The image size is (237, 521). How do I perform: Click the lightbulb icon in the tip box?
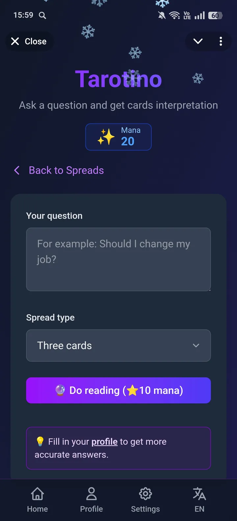pos(39,441)
